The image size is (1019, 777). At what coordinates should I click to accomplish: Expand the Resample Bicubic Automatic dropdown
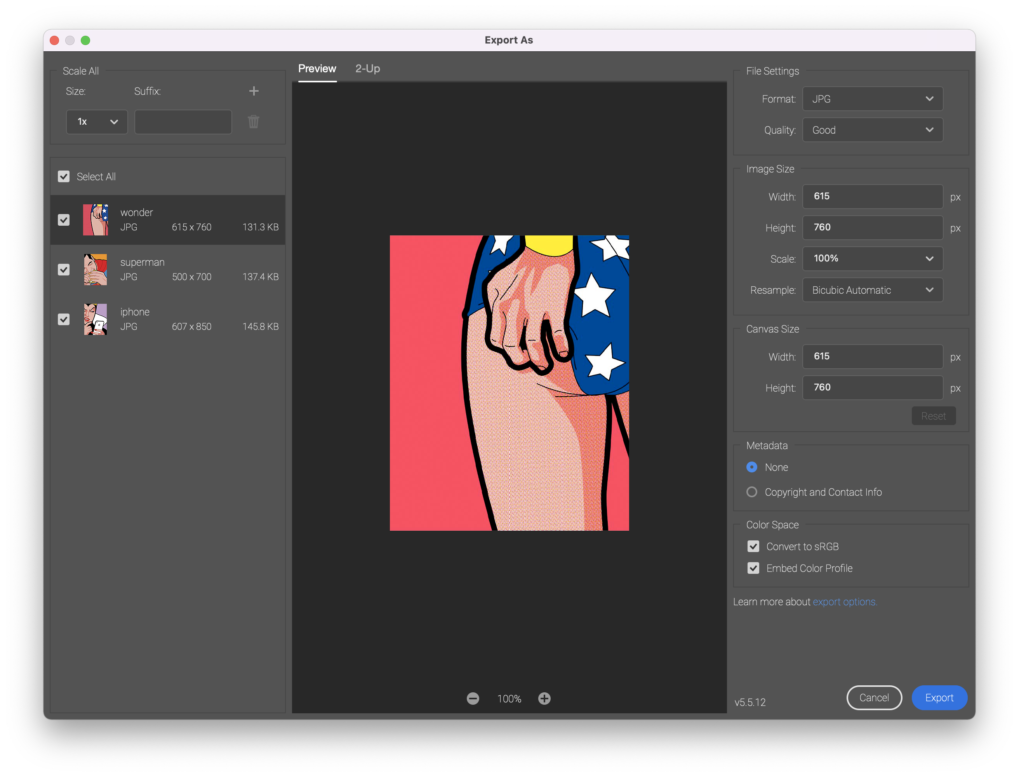click(x=873, y=290)
